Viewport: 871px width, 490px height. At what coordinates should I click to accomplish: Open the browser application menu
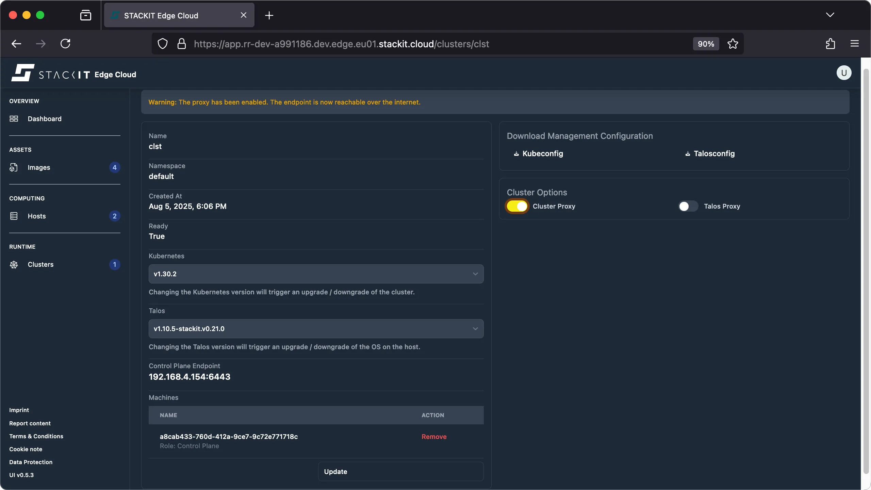pyautogui.click(x=854, y=44)
